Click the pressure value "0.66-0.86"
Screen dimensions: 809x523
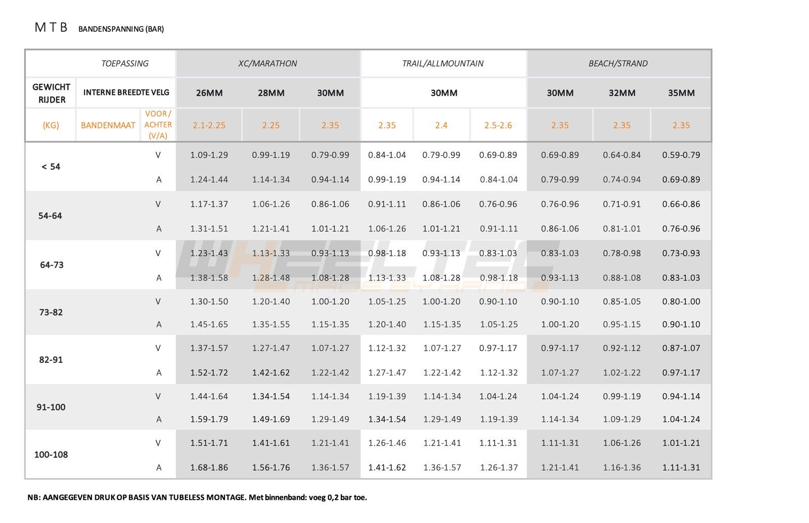point(681,204)
